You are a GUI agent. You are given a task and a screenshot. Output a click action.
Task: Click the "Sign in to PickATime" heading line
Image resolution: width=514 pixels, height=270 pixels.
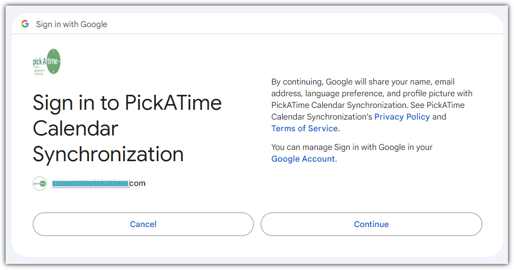127,103
